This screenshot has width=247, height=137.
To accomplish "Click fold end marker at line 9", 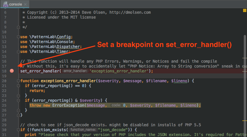I will click(18, 27).
